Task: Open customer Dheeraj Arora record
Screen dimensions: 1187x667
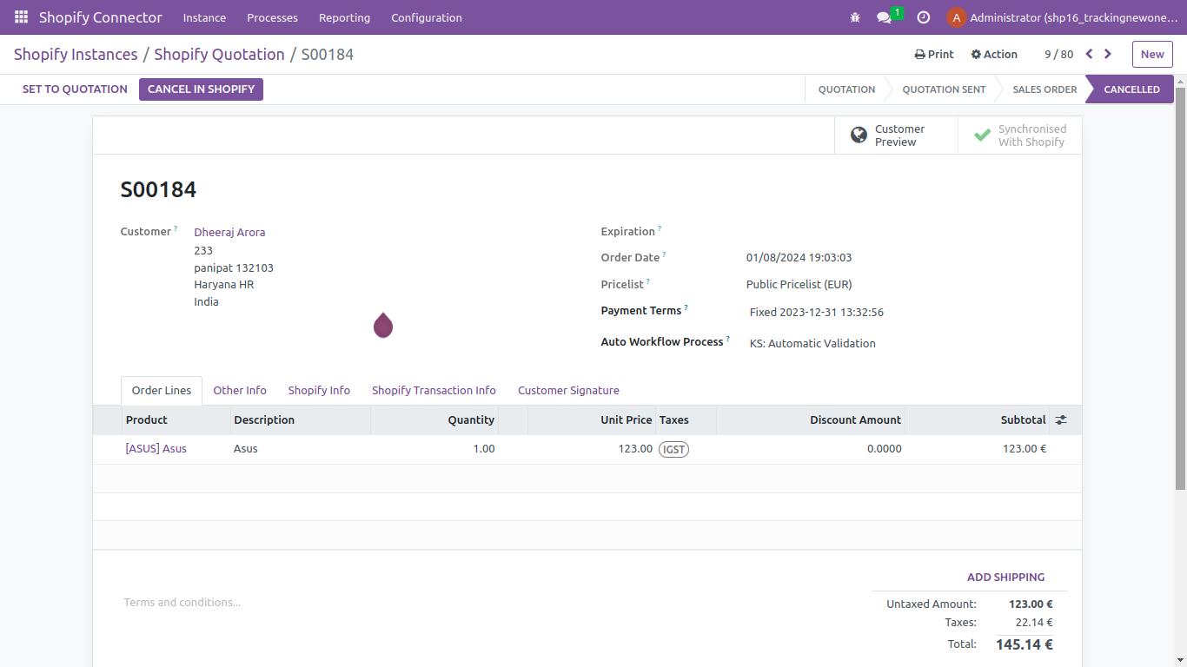Action: [x=229, y=232]
